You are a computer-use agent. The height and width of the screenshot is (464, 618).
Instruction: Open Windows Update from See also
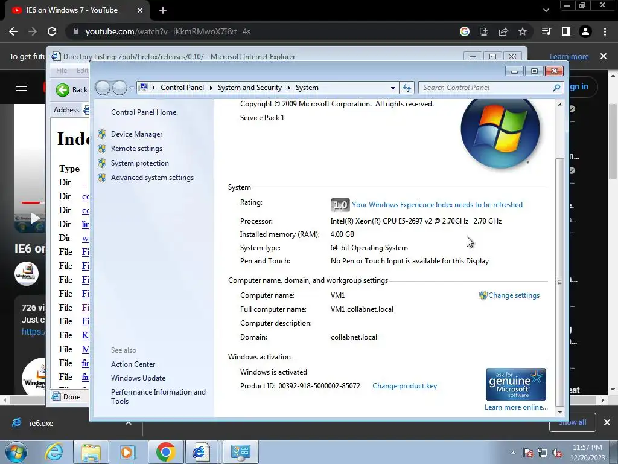[x=138, y=378]
